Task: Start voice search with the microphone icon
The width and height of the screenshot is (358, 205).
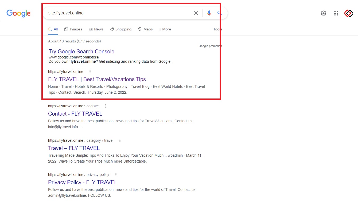Action: click(209, 13)
